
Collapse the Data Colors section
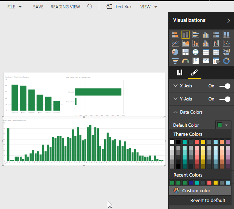click(x=176, y=112)
